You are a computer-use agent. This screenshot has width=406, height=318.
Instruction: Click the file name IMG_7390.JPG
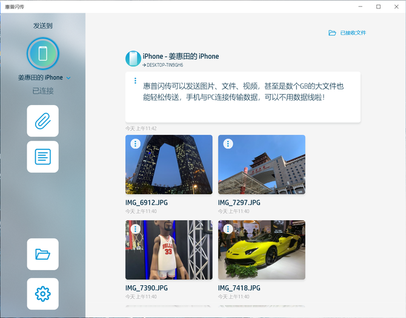tap(147, 288)
